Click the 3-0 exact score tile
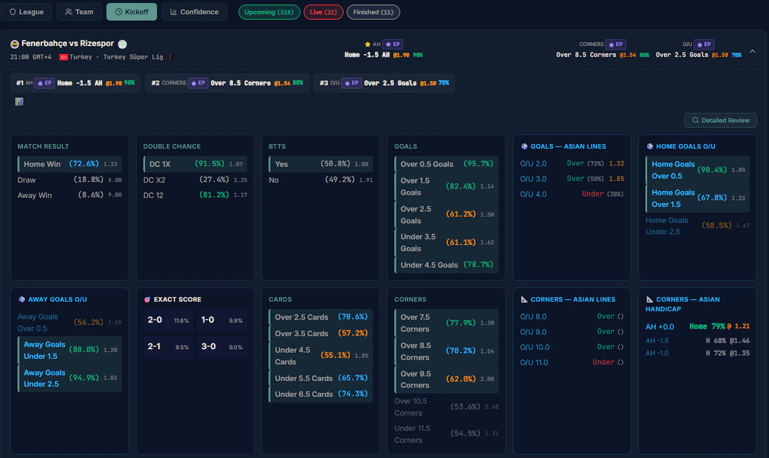This screenshot has width=769, height=458. (222, 347)
